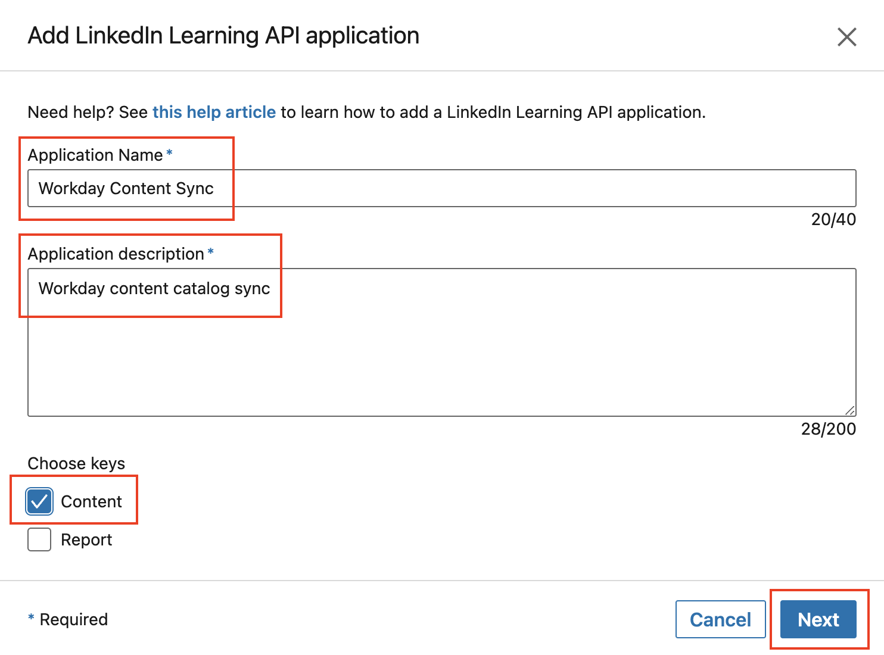Select the checked Content checkbox icon
Image resolution: width=884 pixels, height=655 pixels.
pyautogui.click(x=39, y=501)
